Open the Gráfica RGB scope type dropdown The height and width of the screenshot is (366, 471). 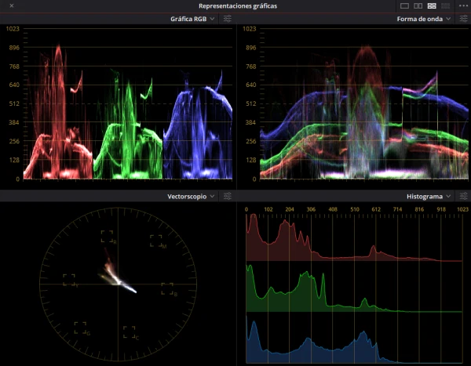coord(192,19)
